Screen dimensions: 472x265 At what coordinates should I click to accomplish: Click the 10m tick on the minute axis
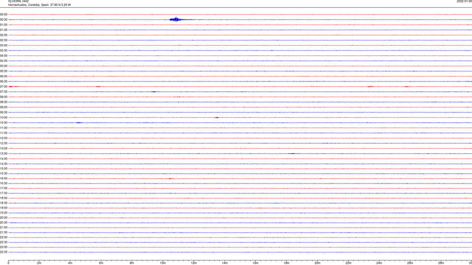pyautogui.click(x=163, y=263)
